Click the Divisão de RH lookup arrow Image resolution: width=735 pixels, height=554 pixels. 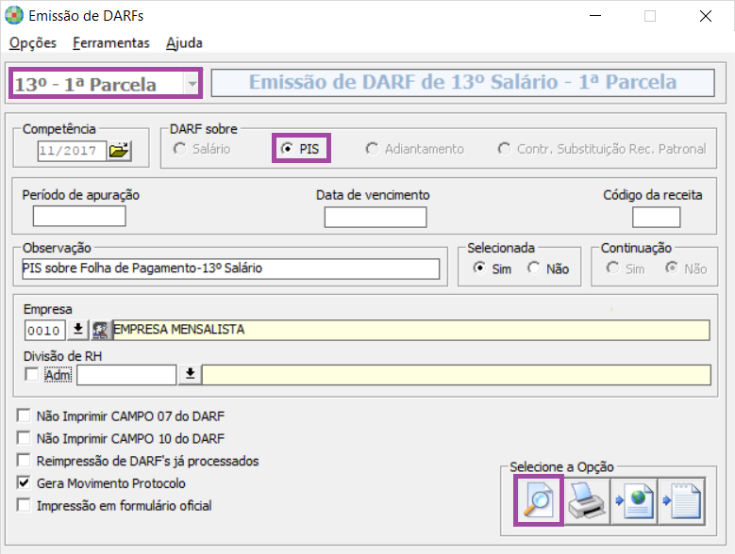(190, 374)
